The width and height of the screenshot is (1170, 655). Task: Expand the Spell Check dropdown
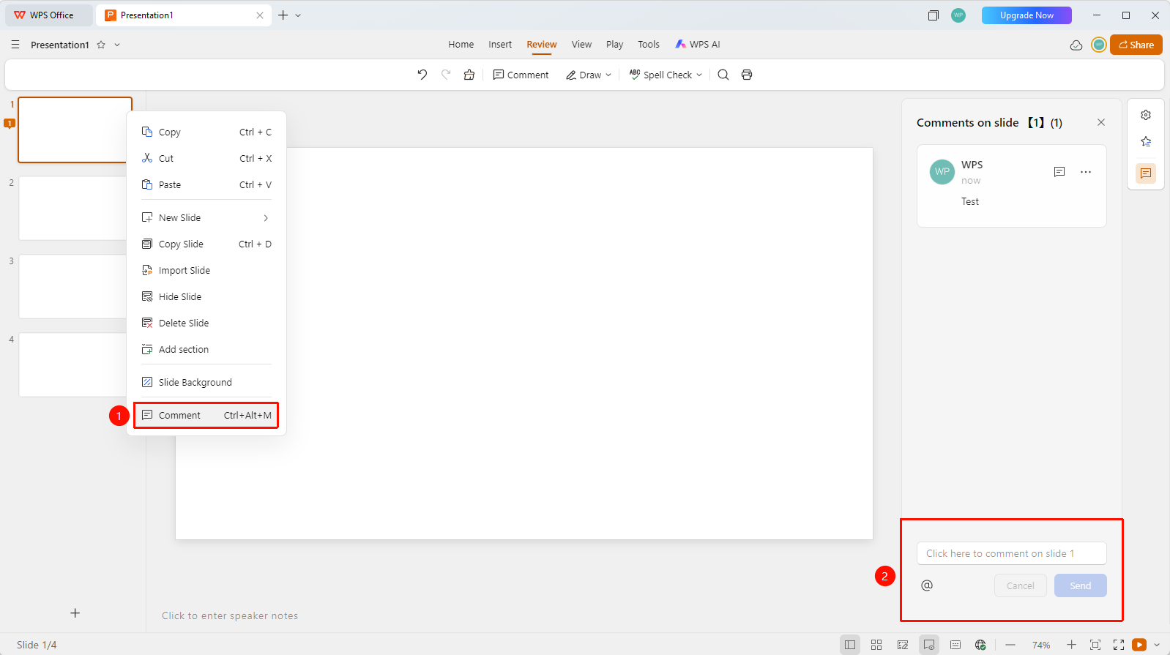point(699,75)
